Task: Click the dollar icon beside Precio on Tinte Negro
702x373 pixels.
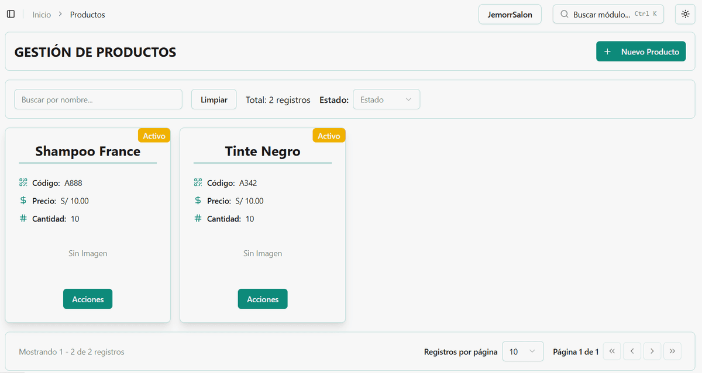Action: point(198,200)
